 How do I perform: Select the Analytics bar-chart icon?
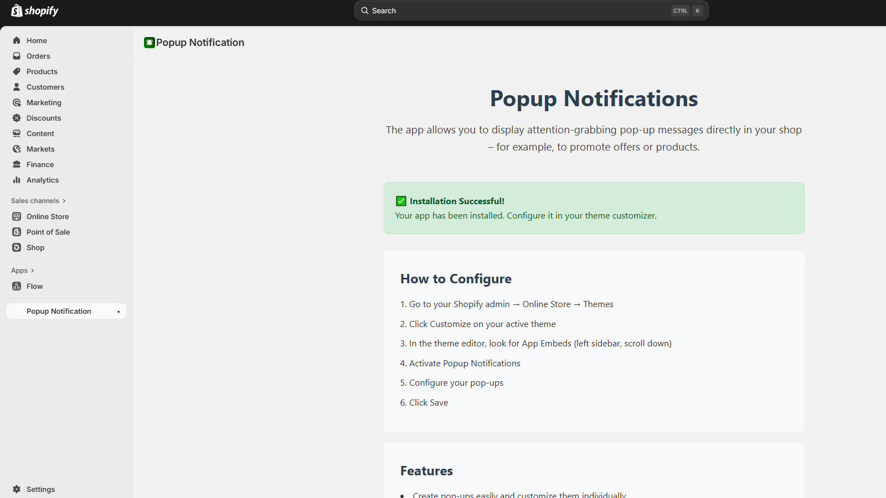click(17, 180)
